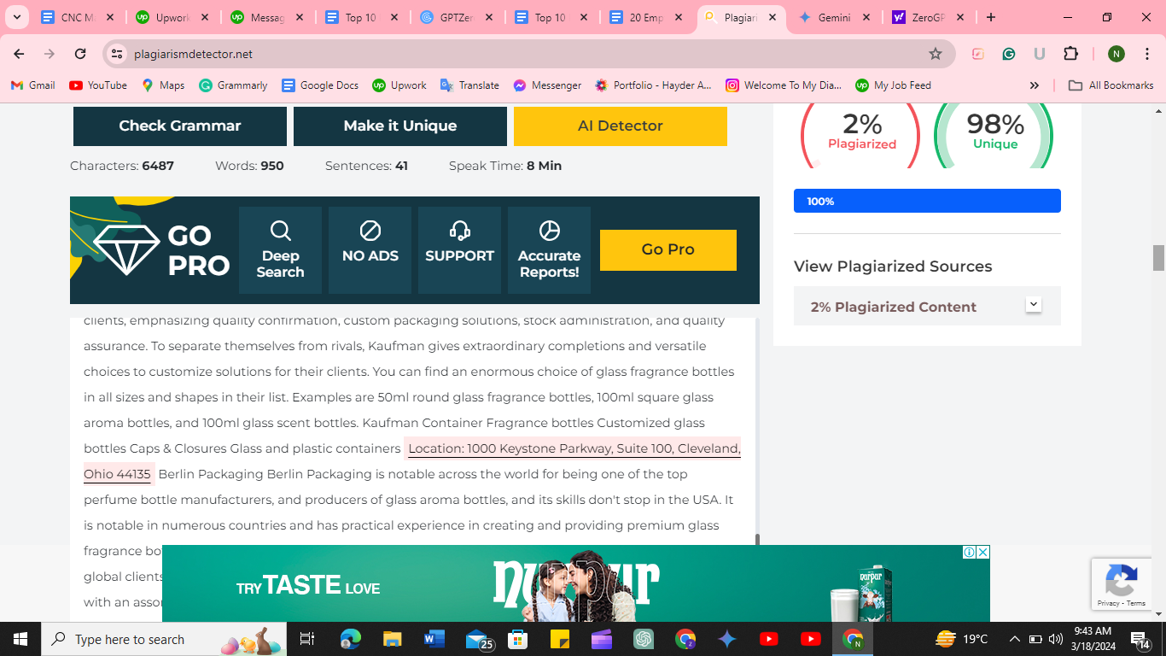Open the Google Docs bookmark

(320, 85)
